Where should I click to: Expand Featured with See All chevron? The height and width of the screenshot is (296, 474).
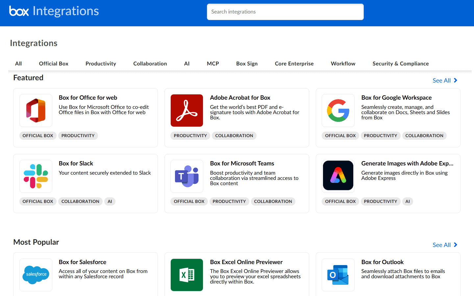456,81
